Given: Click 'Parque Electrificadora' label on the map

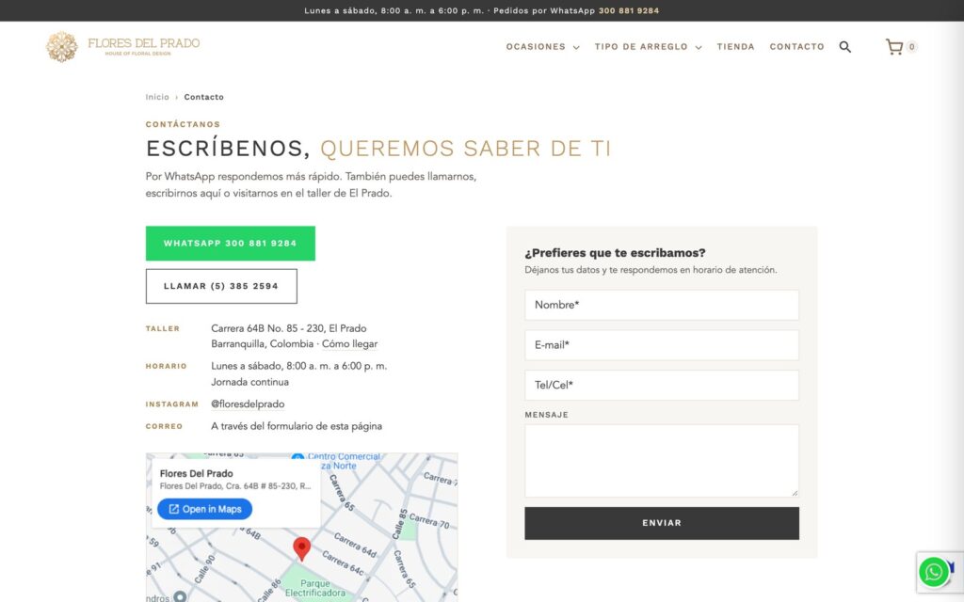Looking at the screenshot, I should tap(314, 588).
